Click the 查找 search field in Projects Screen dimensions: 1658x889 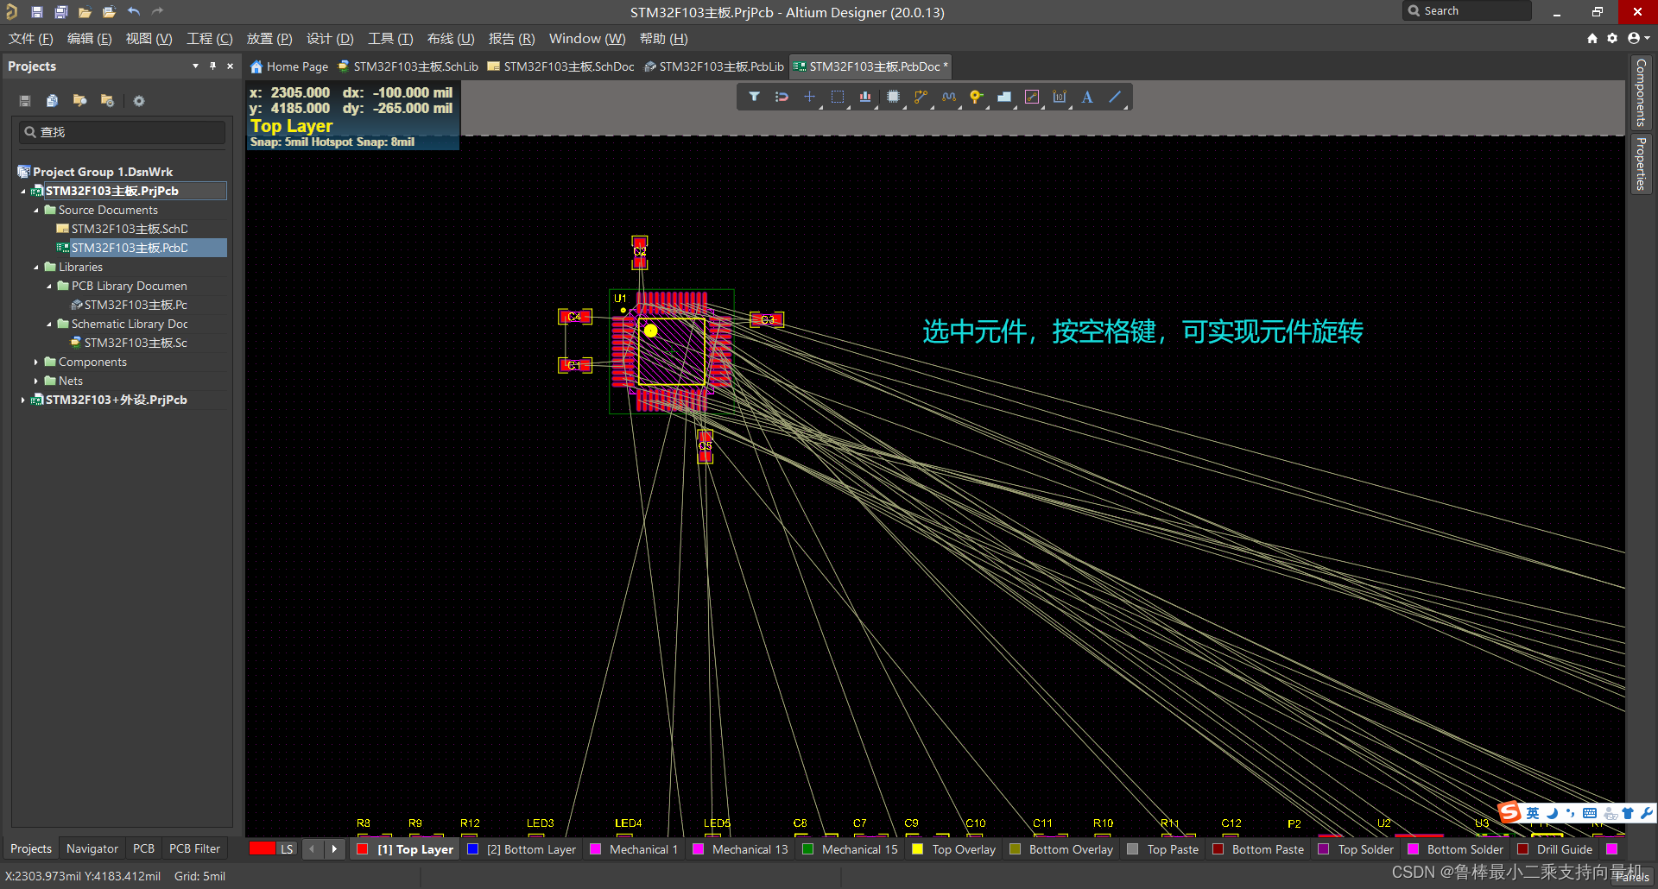point(123,132)
